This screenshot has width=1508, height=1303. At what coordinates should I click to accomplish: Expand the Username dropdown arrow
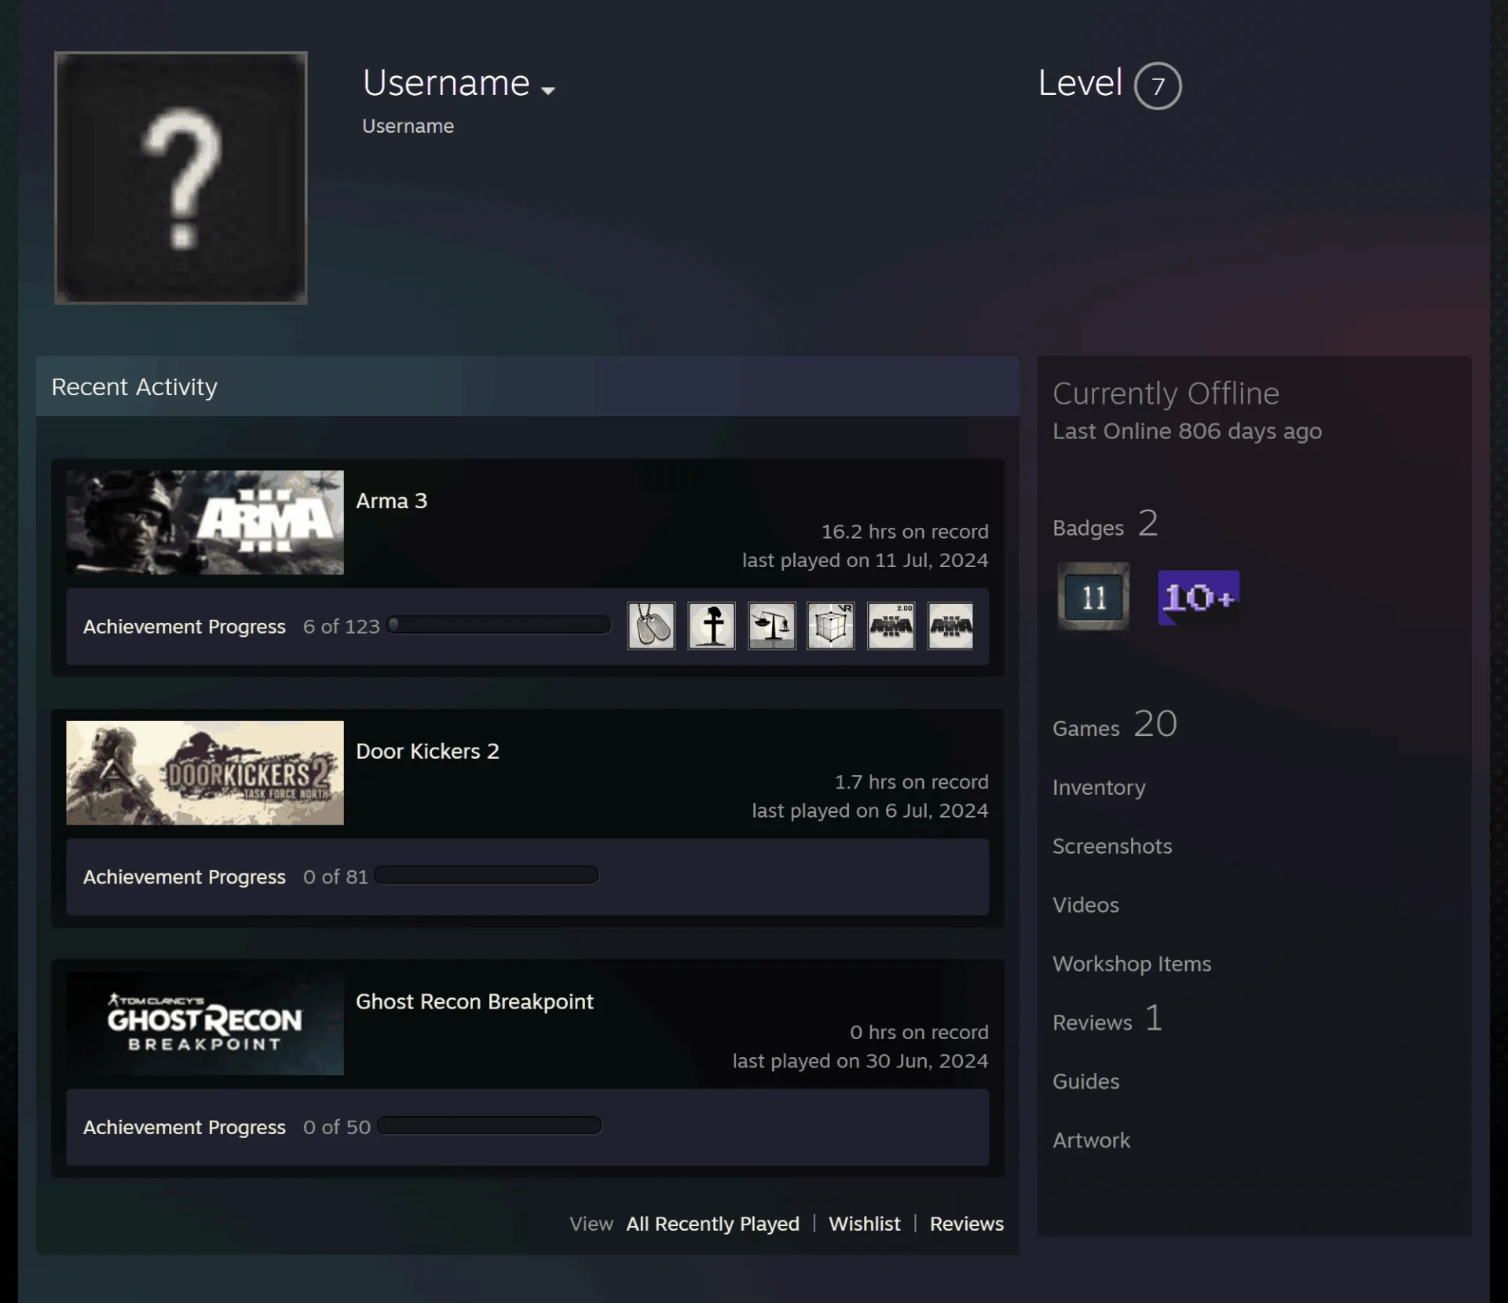click(548, 90)
